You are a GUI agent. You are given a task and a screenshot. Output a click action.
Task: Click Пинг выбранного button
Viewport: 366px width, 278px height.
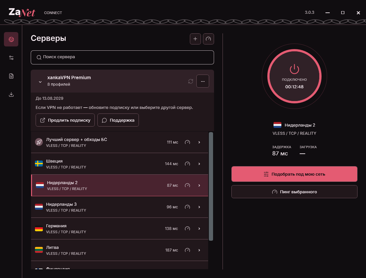294,192
